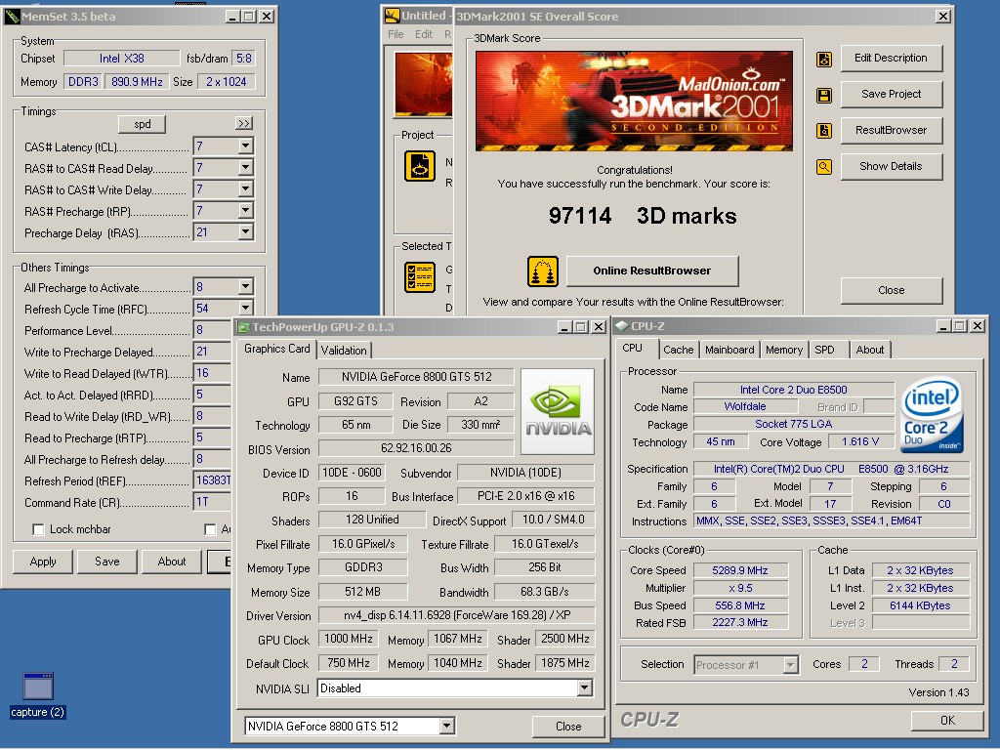Viewport: 1000px width, 750px height.
Task: Open the Refresh Cycle Time (tRFC) dropdown
Action: 245,308
